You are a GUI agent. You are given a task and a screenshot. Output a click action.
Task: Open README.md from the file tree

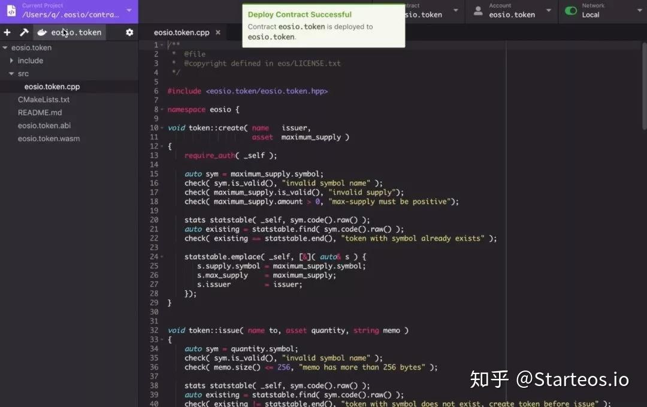point(40,113)
